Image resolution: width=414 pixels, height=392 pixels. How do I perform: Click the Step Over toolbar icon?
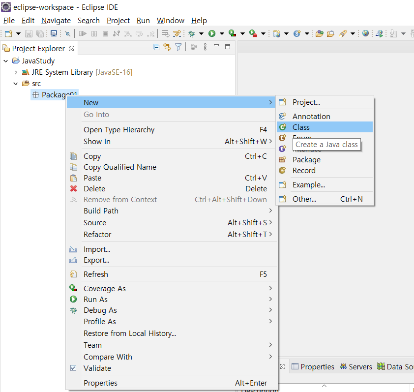pyautogui.click(x=140, y=33)
